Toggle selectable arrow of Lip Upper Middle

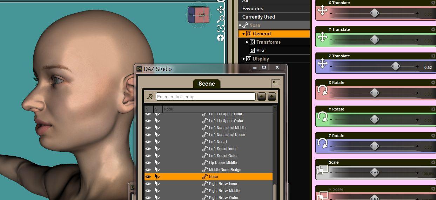157,163
